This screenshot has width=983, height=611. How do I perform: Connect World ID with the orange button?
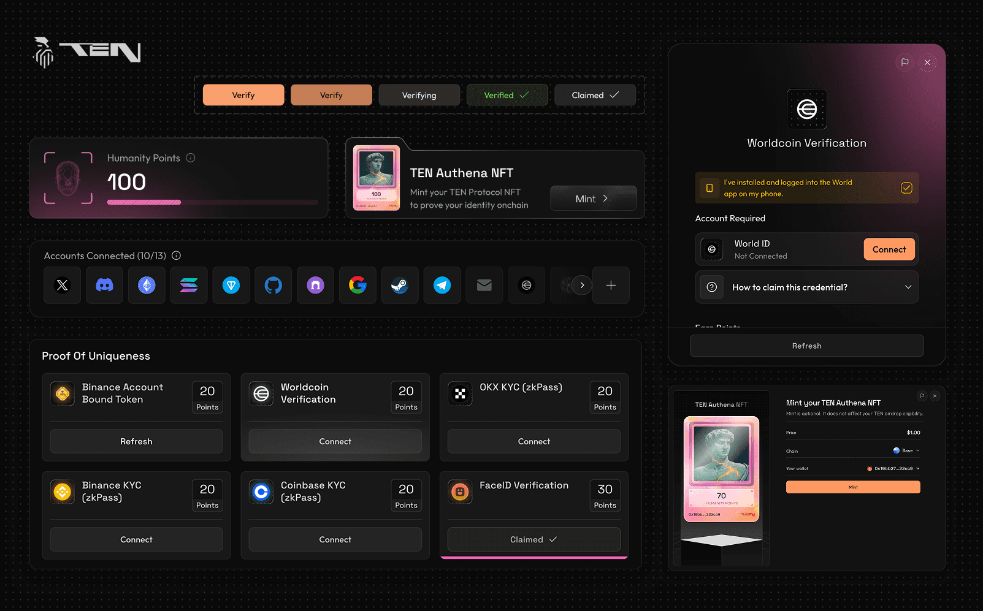tap(889, 249)
